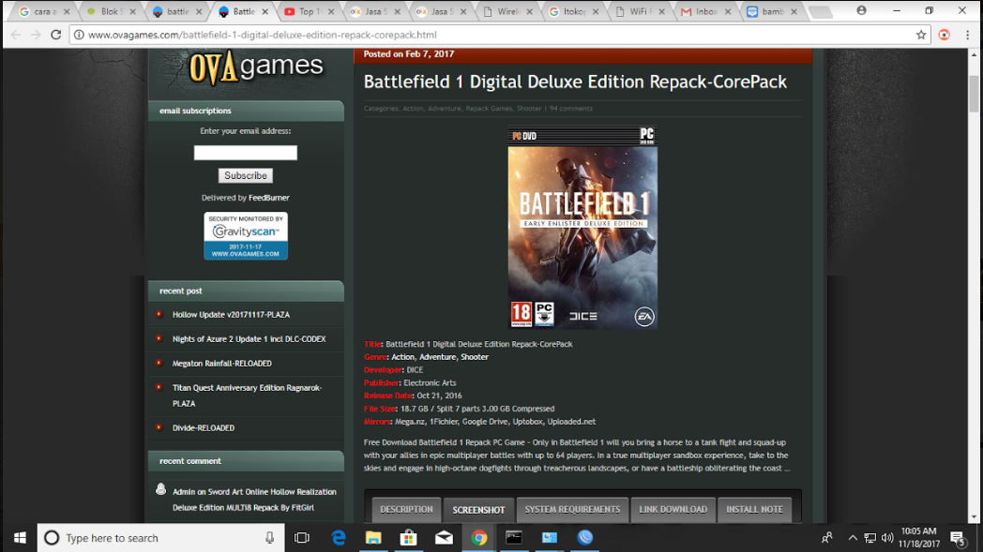Viewport: 983px width, 552px height.
Task: Open the Windows Start menu
Action: point(20,538)
